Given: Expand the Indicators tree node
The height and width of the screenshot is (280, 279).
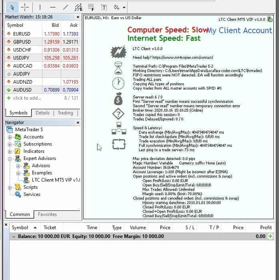Looking at the screenshot, I should tap(10, 152).
